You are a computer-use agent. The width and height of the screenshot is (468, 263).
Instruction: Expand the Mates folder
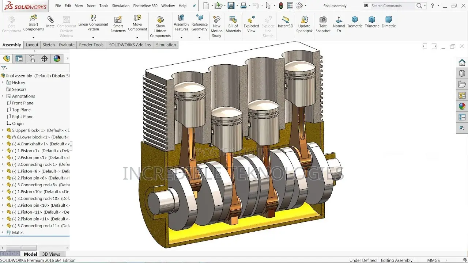[x=3, y=232]
